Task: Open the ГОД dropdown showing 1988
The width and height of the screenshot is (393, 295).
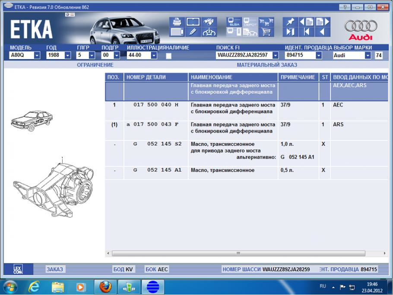Action: (68, 55)
